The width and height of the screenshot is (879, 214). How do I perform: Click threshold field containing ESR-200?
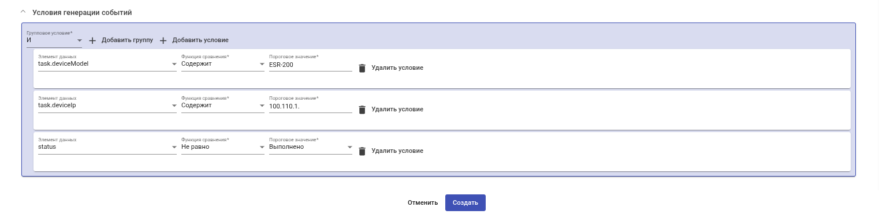click(x=311, y=65)
